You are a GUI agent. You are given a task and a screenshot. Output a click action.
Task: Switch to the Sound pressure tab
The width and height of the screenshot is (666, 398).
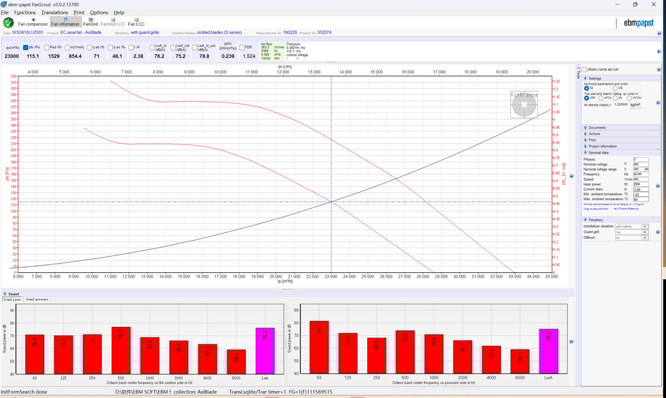tap(37, 299)
